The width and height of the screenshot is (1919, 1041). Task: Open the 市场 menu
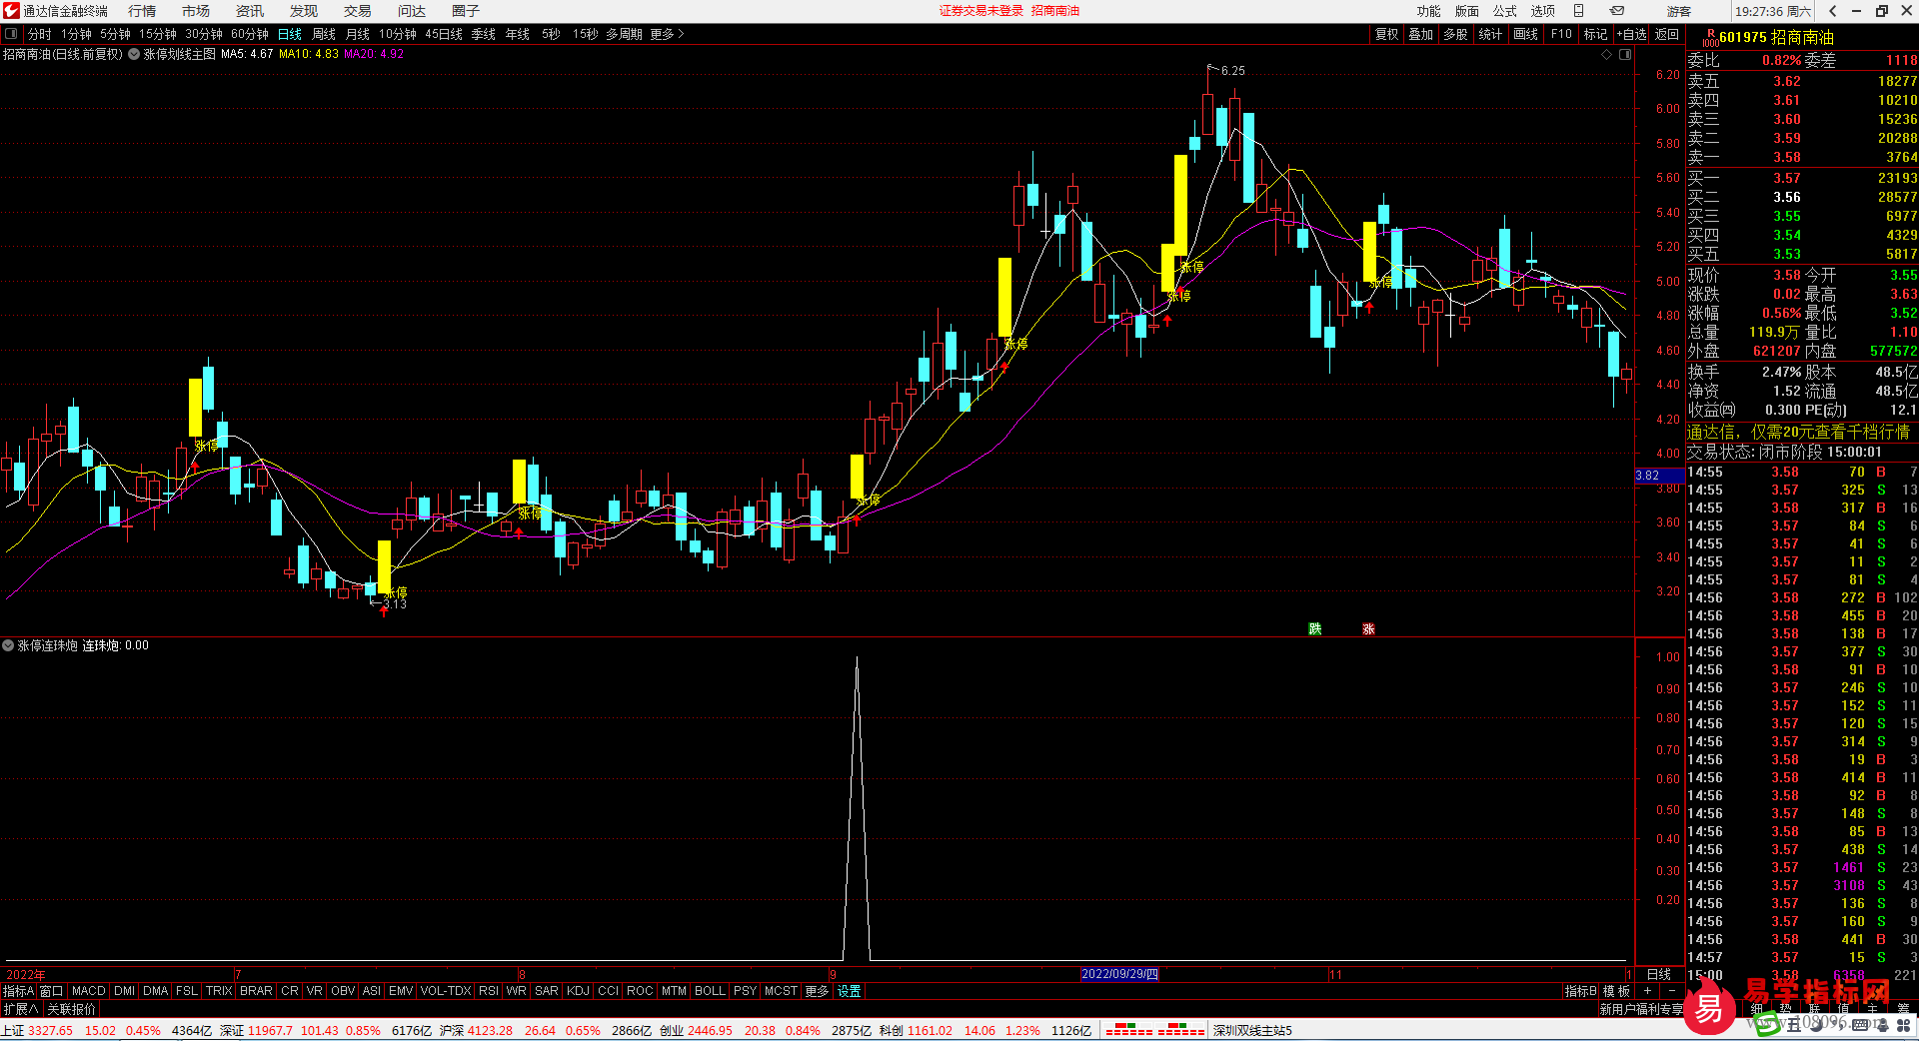196,11
